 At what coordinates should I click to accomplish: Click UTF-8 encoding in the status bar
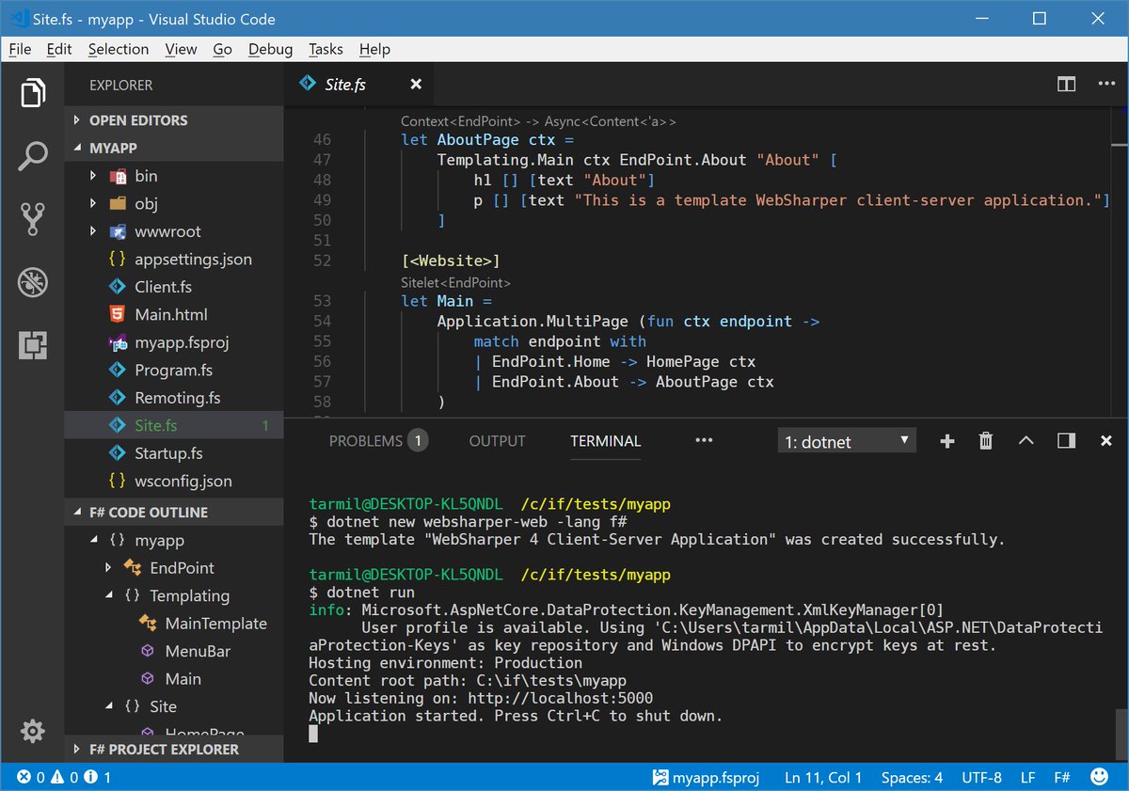pos(981,778)
